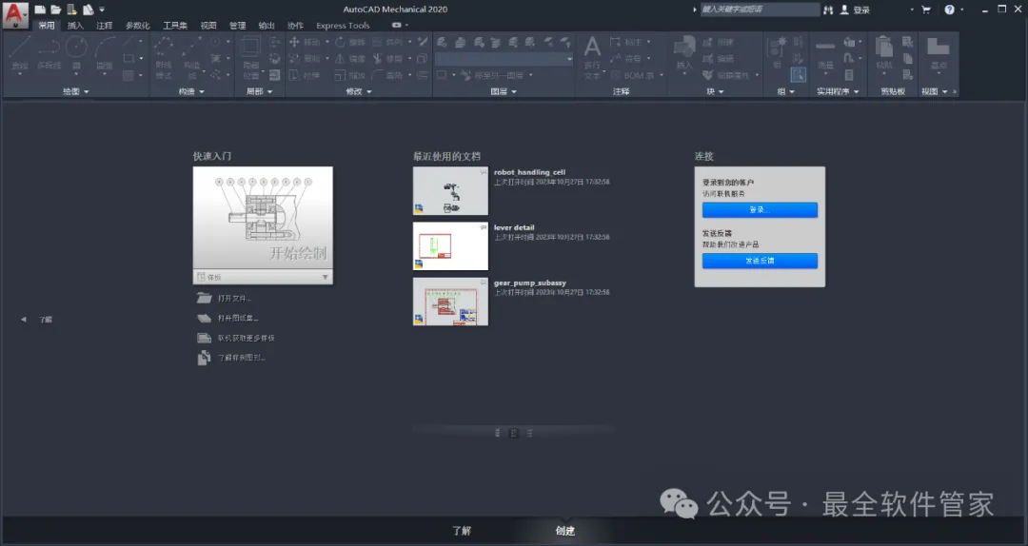Expand the Construction (构造) panel
This screenshot has width=1028, height=546.
click(191, 91)
